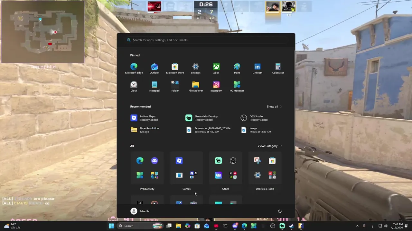Launch the Xbox pinned app

pyautogui.click(x=216, y=69)
